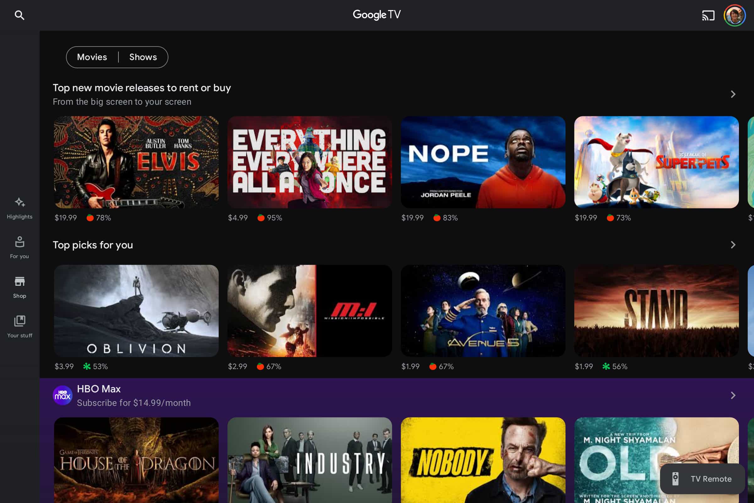Open the user profile avatar

coord(735,15)
